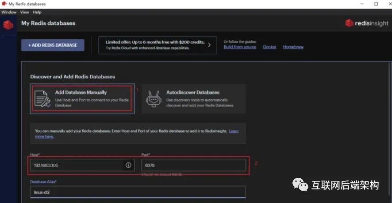Maximize the My Redis databases window
Image resolution: width=392 pixels, height=203 pixels.
(376, 4)
